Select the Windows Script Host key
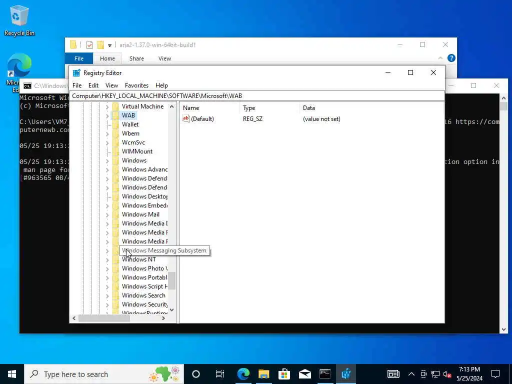 tap(144, 286)
